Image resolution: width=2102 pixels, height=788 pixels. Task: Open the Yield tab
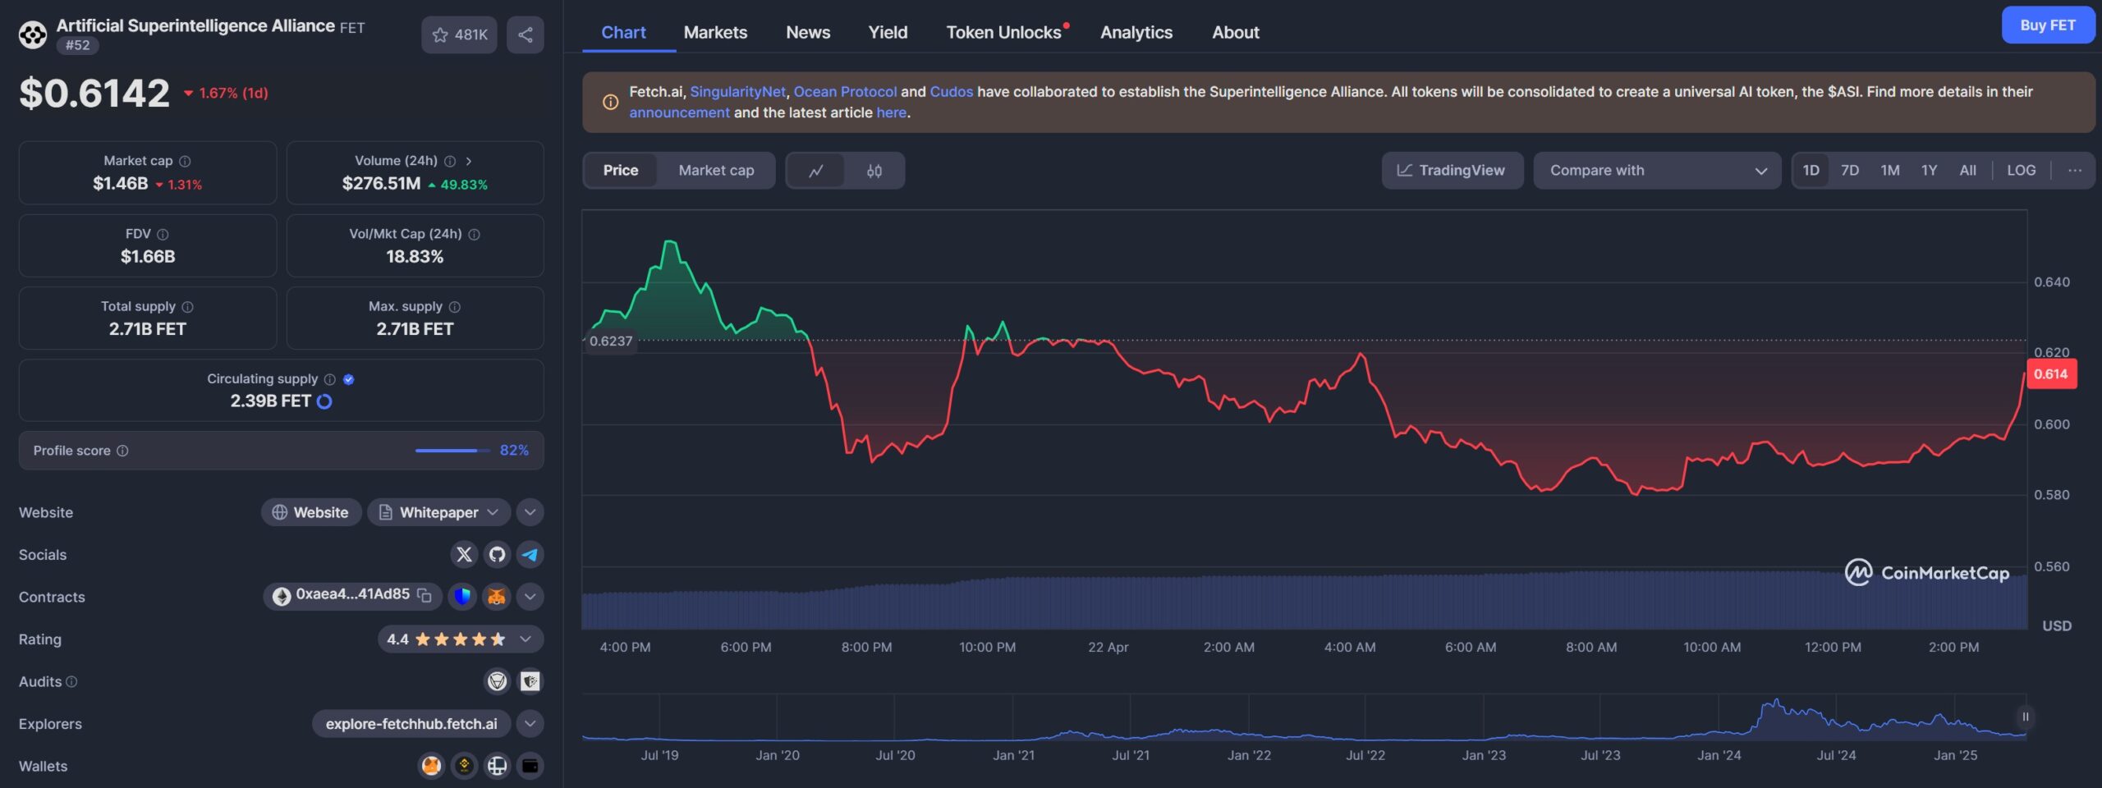click(x=888, y=33)
